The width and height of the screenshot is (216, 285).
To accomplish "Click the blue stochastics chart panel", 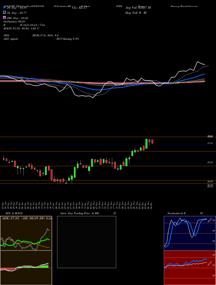I will tap(190, 233).
